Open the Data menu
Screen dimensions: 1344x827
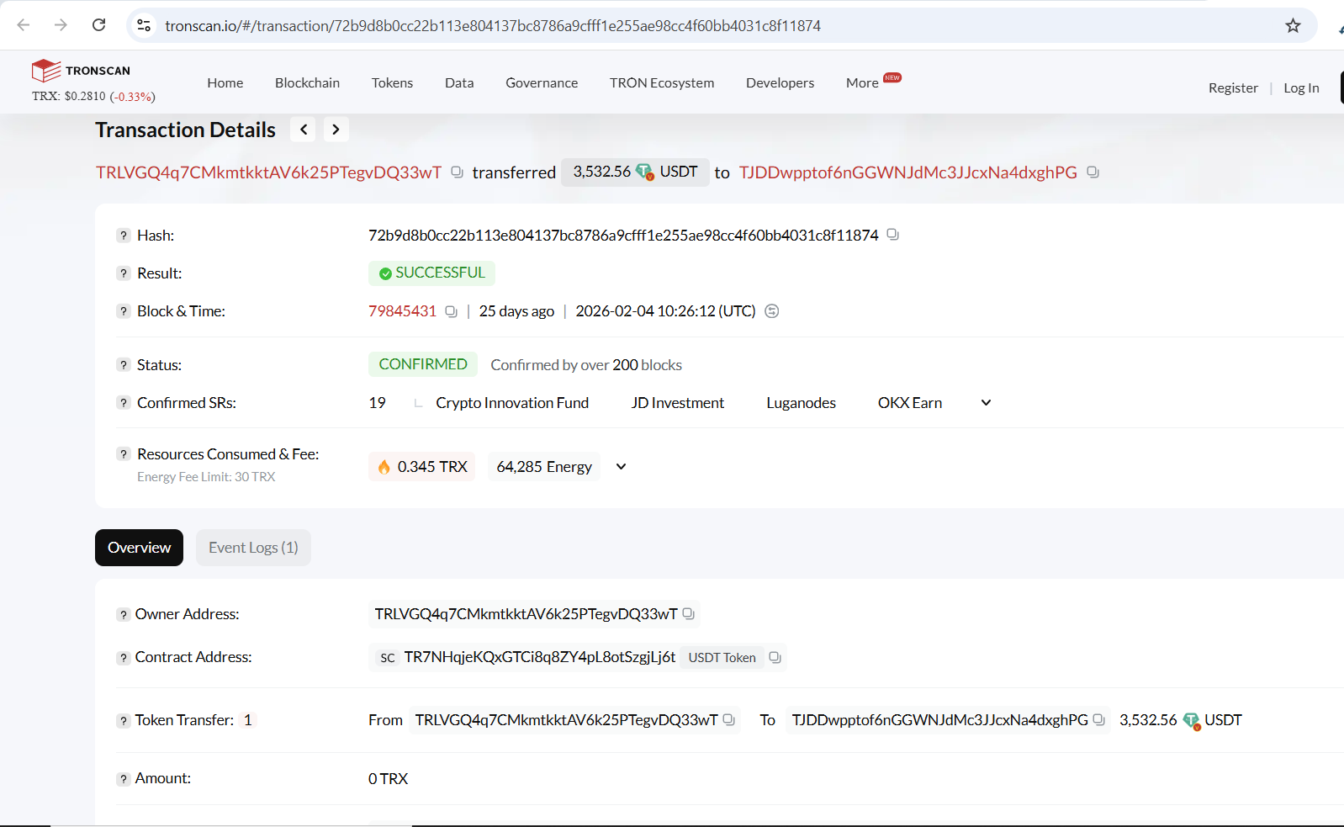(459, 82)
